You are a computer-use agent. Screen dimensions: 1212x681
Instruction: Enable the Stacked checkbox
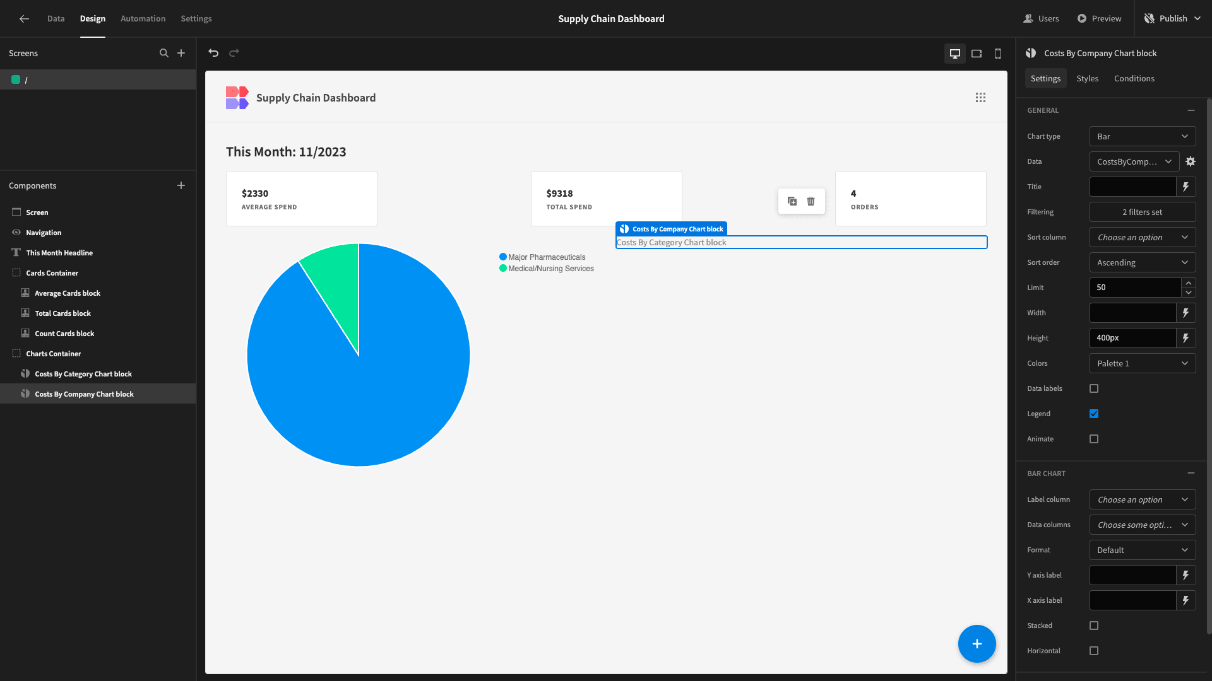[x=1094, y=626]
